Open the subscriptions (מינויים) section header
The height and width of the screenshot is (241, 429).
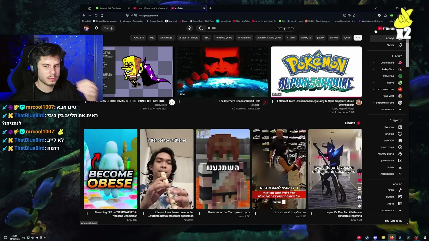pyautogui.click(x=397, y=56)
